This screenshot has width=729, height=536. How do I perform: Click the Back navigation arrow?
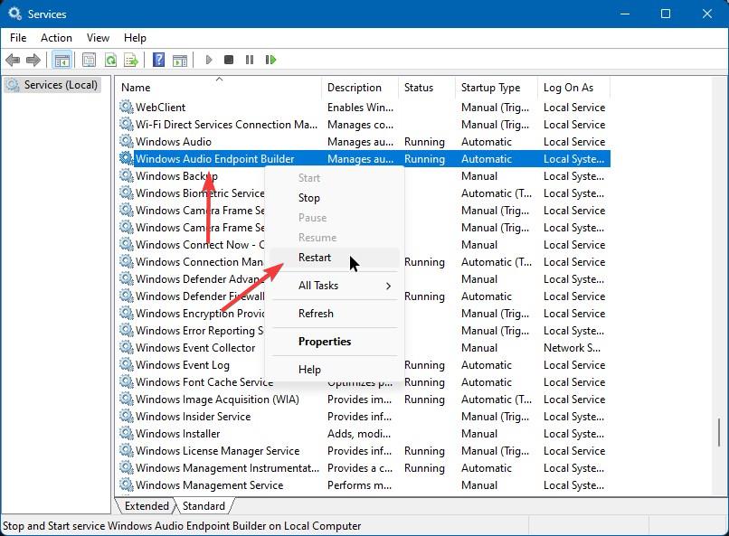click(14, 60)
